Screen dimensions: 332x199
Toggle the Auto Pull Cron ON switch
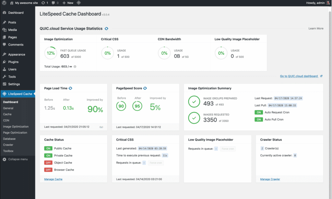tap(259, 119)
